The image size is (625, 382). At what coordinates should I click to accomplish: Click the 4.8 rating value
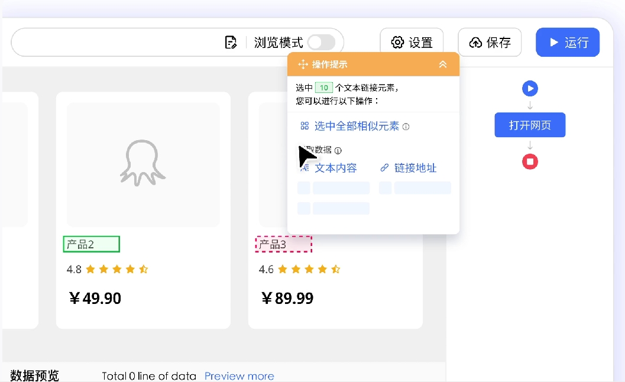[74, 270]
